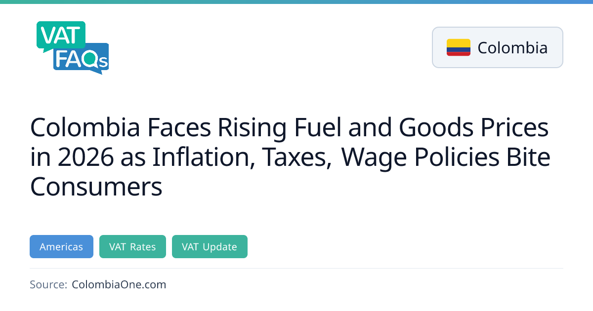The width and height of the screenshot is (593, 311).
Task: Click the horizontal divider above the source
Action: [x=296, y=269]
